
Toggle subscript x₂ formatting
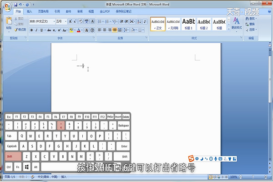[x=54, y=30]
